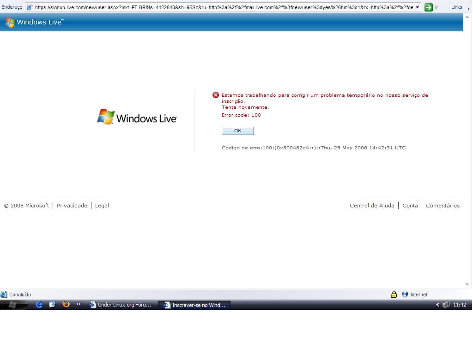The width and height of the screenshot is (473, 354).
Task: Click the URL address field
Action: [224, 7]
